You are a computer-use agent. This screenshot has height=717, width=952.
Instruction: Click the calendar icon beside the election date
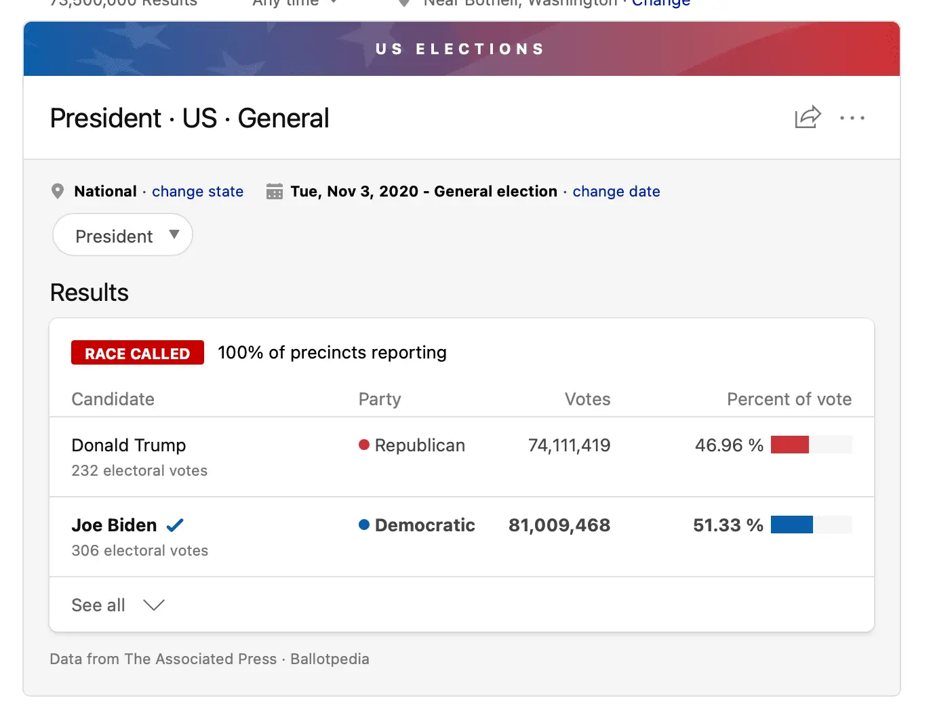(274, 191)
